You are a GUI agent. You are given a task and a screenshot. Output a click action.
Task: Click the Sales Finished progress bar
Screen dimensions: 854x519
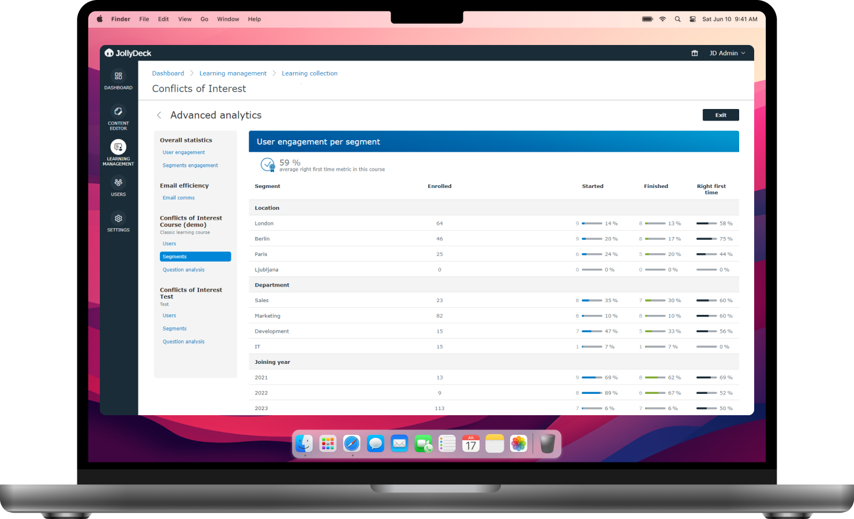point(656,300)
